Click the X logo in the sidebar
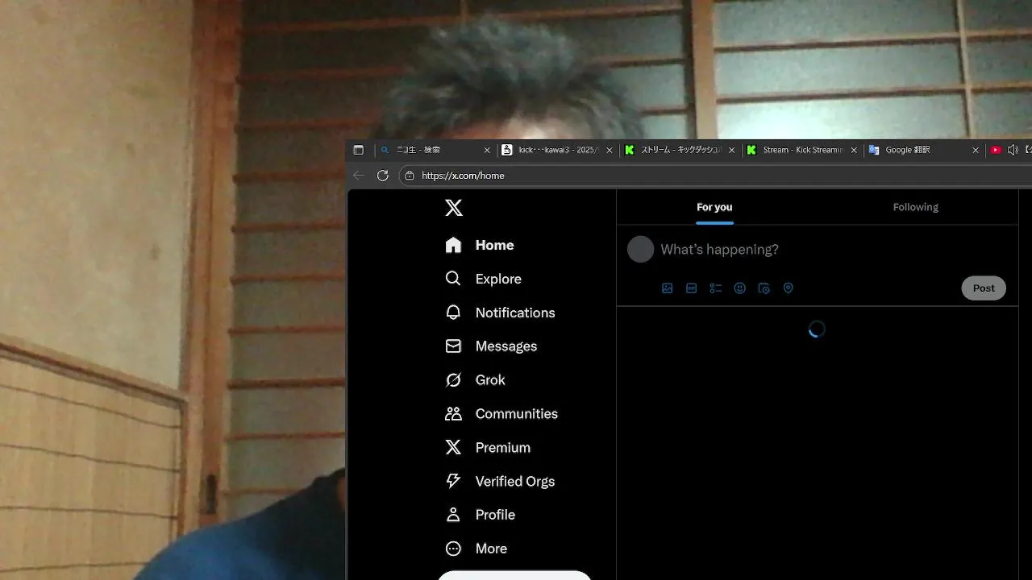Viewport: 1032px width, 580px height. click(454, 208)
